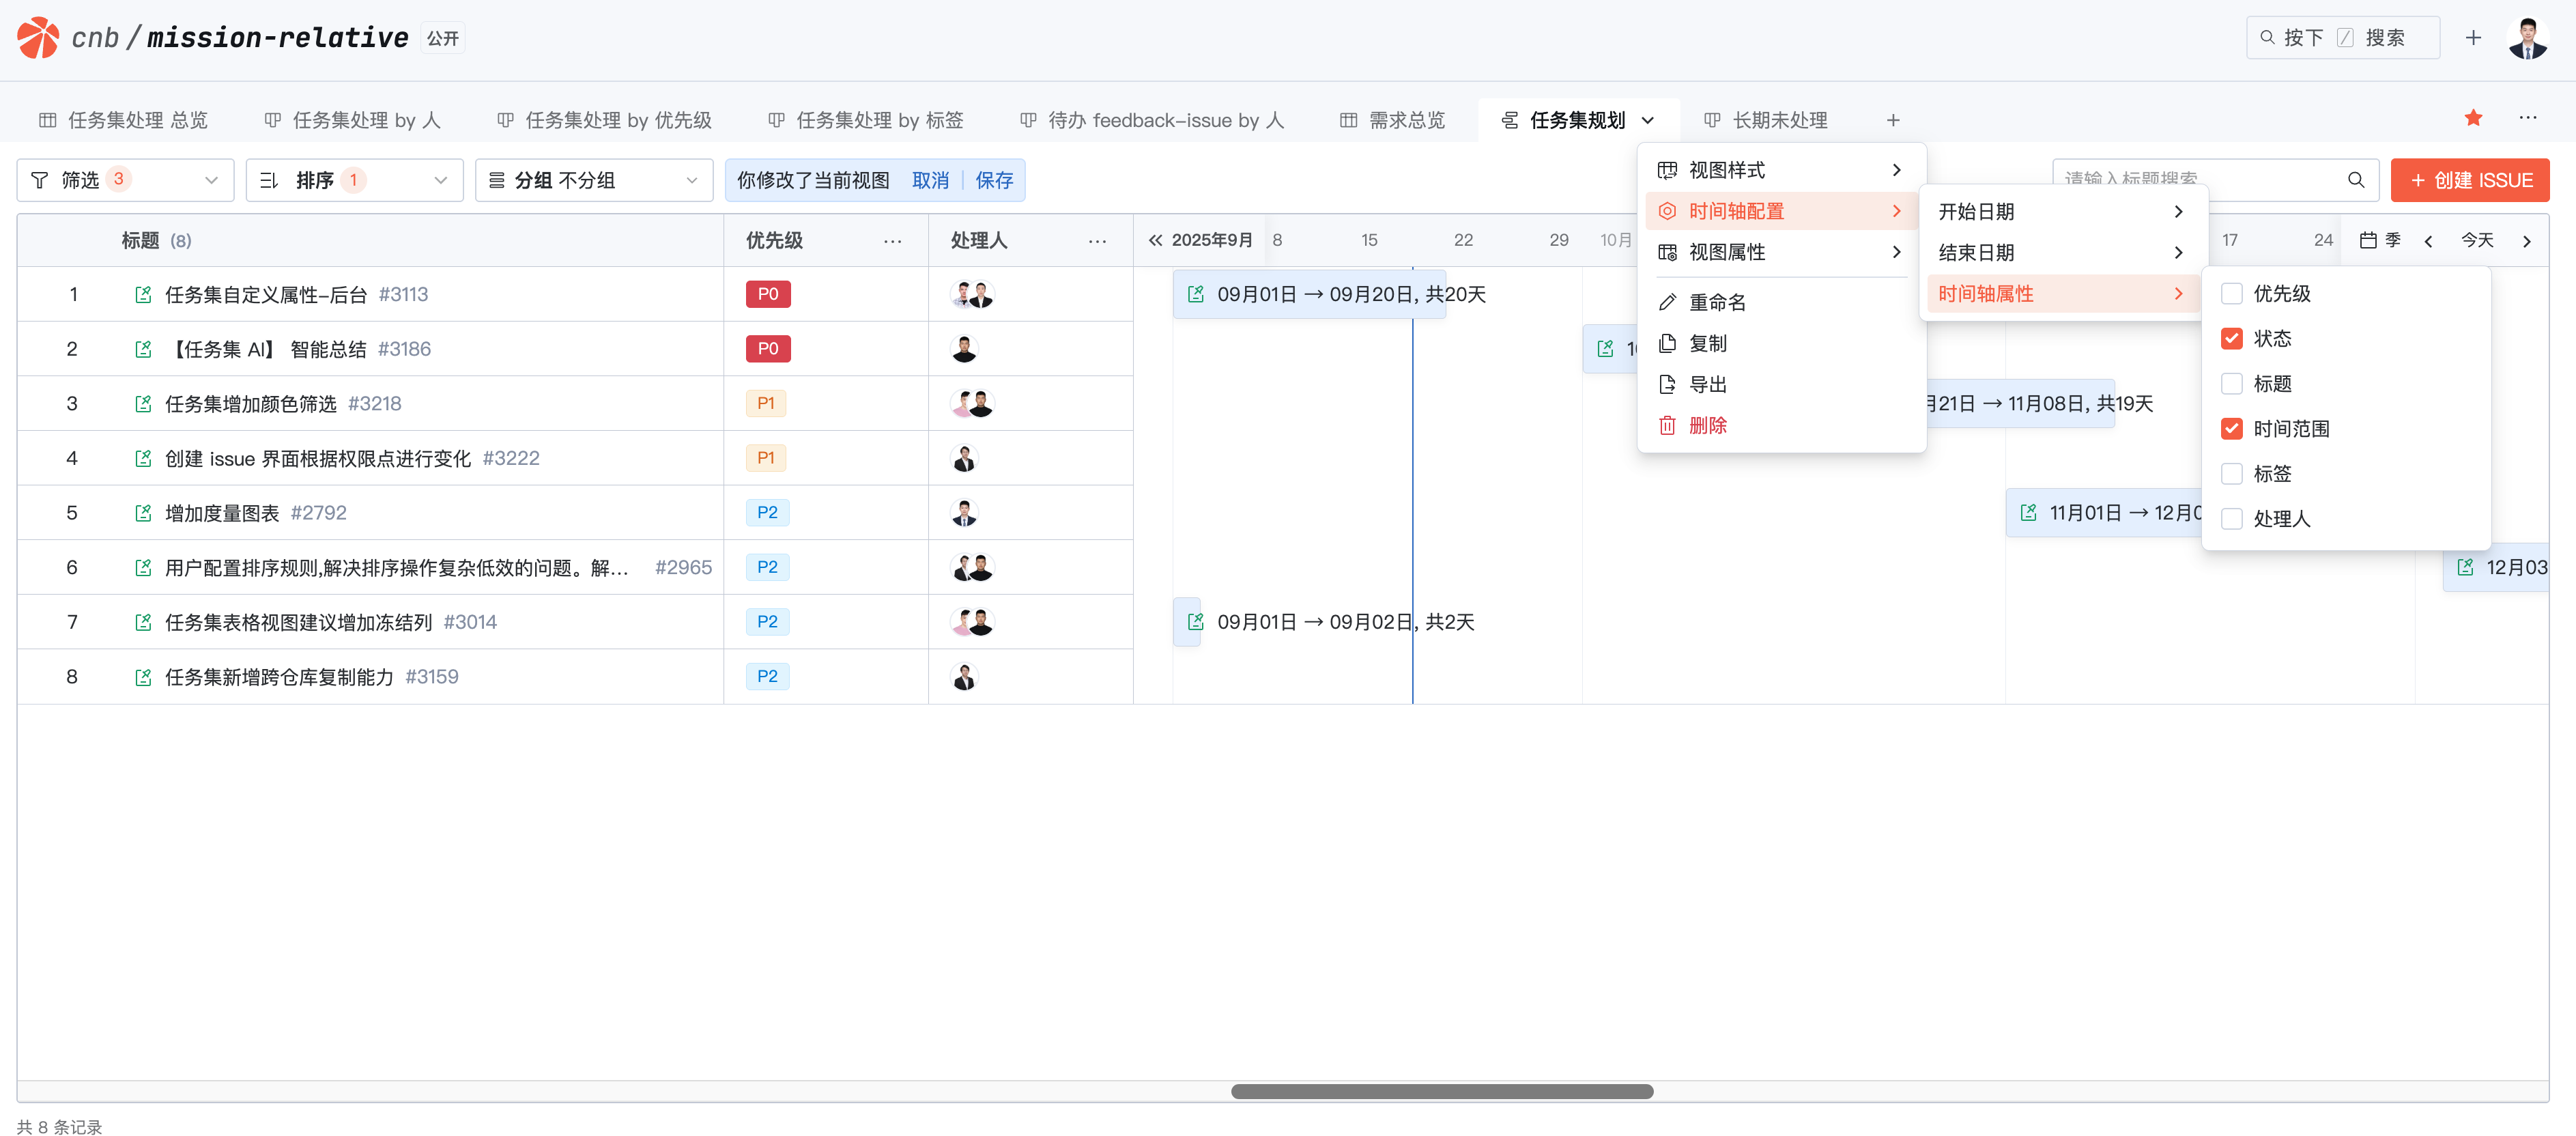Click 优先级 column more options dots
This screenshot has width=2576, height=1136.
pos(892,241)
